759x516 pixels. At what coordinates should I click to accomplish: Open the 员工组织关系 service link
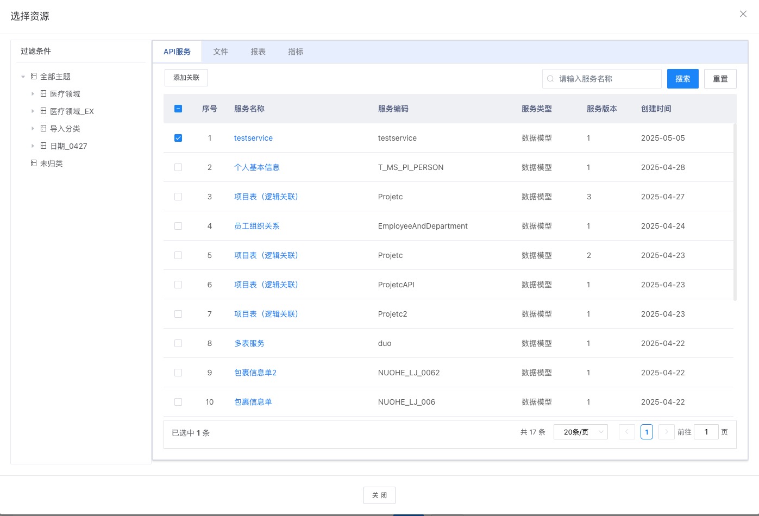[256, 226]
